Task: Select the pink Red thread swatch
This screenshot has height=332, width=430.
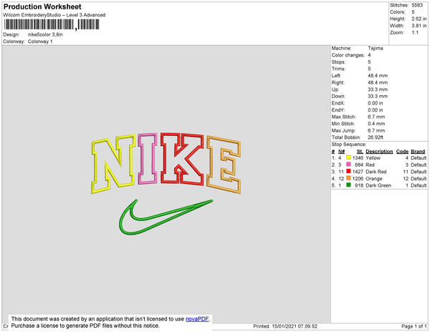Action: tap(348, 165)
